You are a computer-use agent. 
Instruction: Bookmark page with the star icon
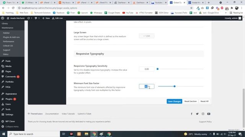click(x=191, y=8)
